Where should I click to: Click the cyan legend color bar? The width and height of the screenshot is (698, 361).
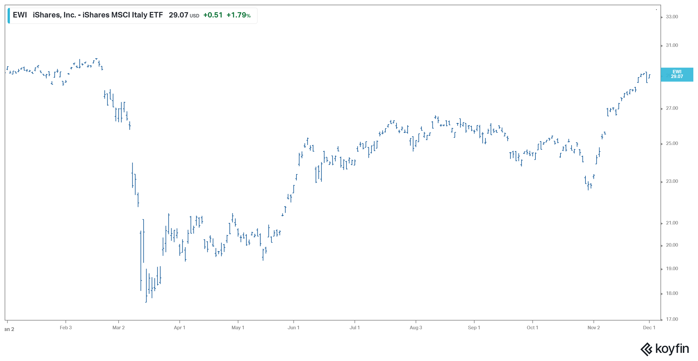coord(9,16)
